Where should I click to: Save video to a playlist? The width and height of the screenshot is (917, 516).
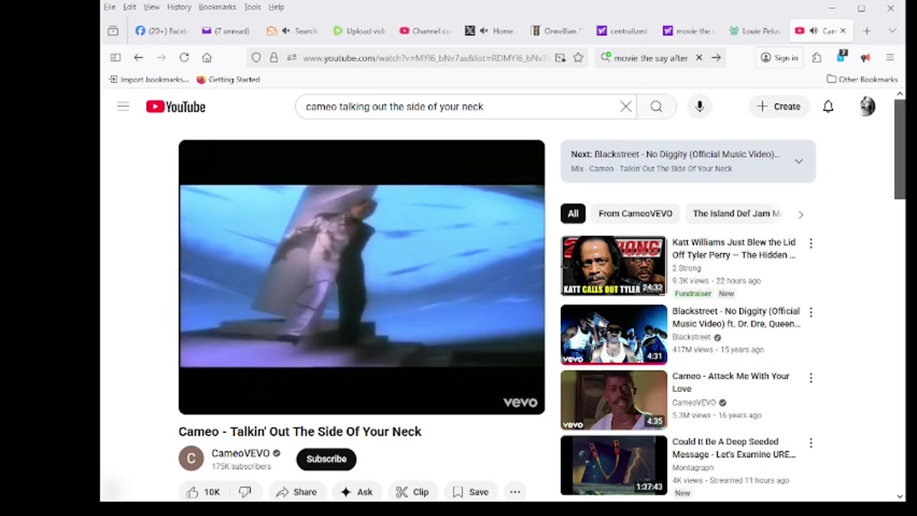[471, 492]
